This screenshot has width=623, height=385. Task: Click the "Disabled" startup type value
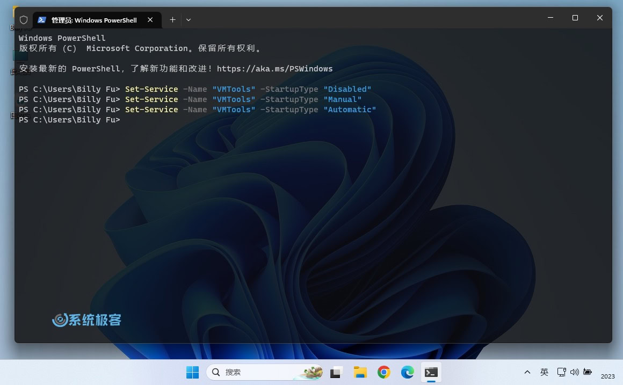point(347,89)
